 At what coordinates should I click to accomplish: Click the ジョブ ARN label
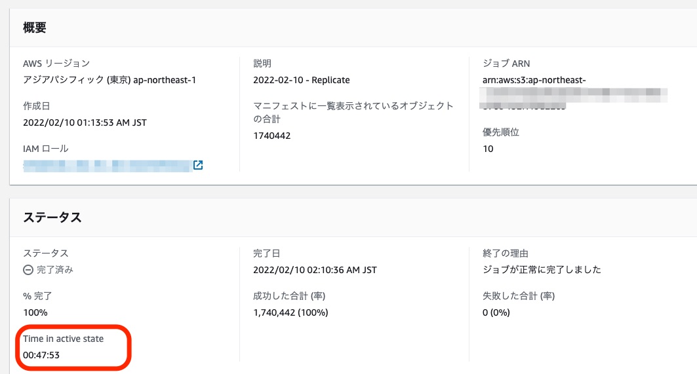pos(506,64)
